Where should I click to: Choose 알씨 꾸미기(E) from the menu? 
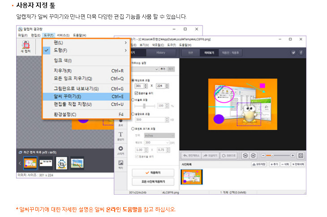[x=86, y=97]
